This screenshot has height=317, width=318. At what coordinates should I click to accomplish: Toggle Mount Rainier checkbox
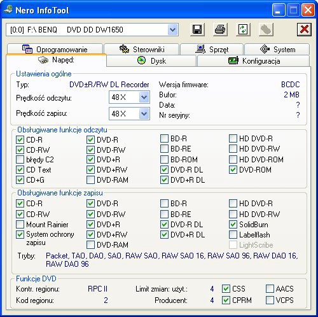20,225
